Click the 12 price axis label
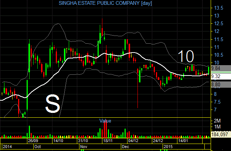The height and width of the screenshot is (151, 231). pos(217,31)
